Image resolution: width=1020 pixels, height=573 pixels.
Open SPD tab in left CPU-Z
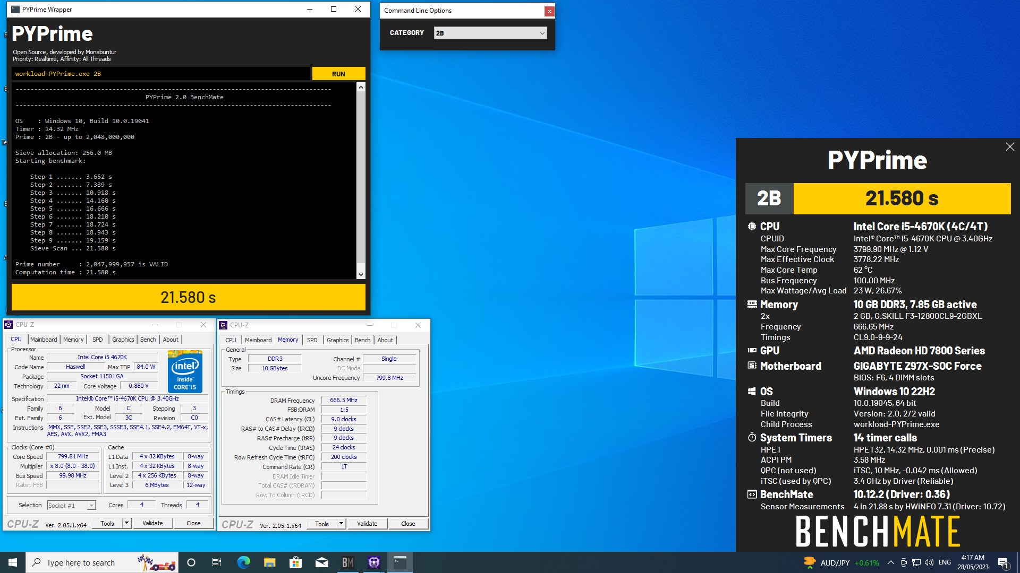98,340
